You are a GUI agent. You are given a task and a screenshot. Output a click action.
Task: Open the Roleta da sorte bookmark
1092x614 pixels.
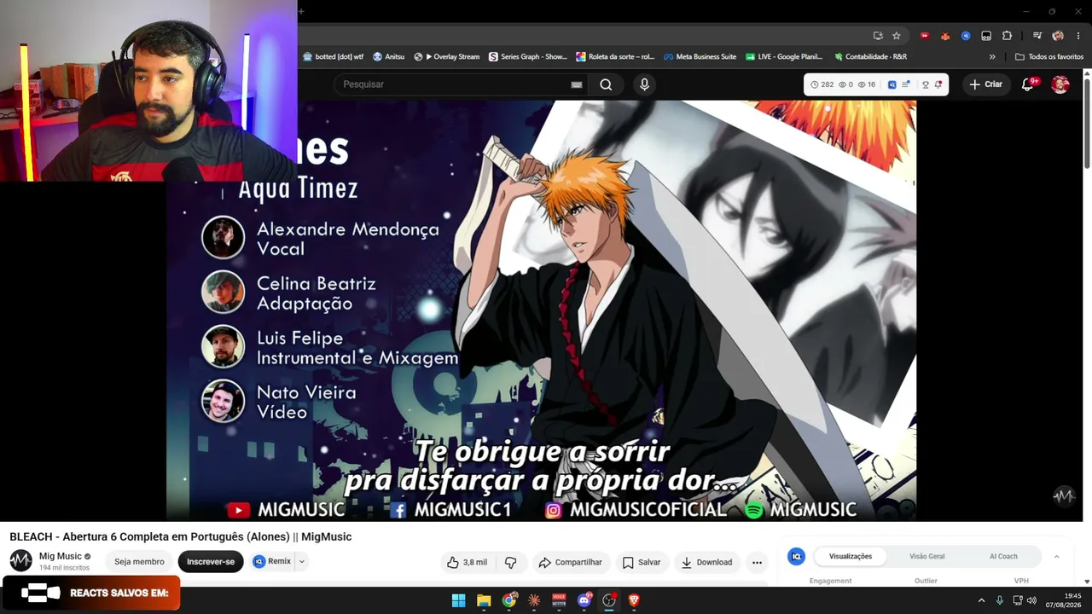615,57
